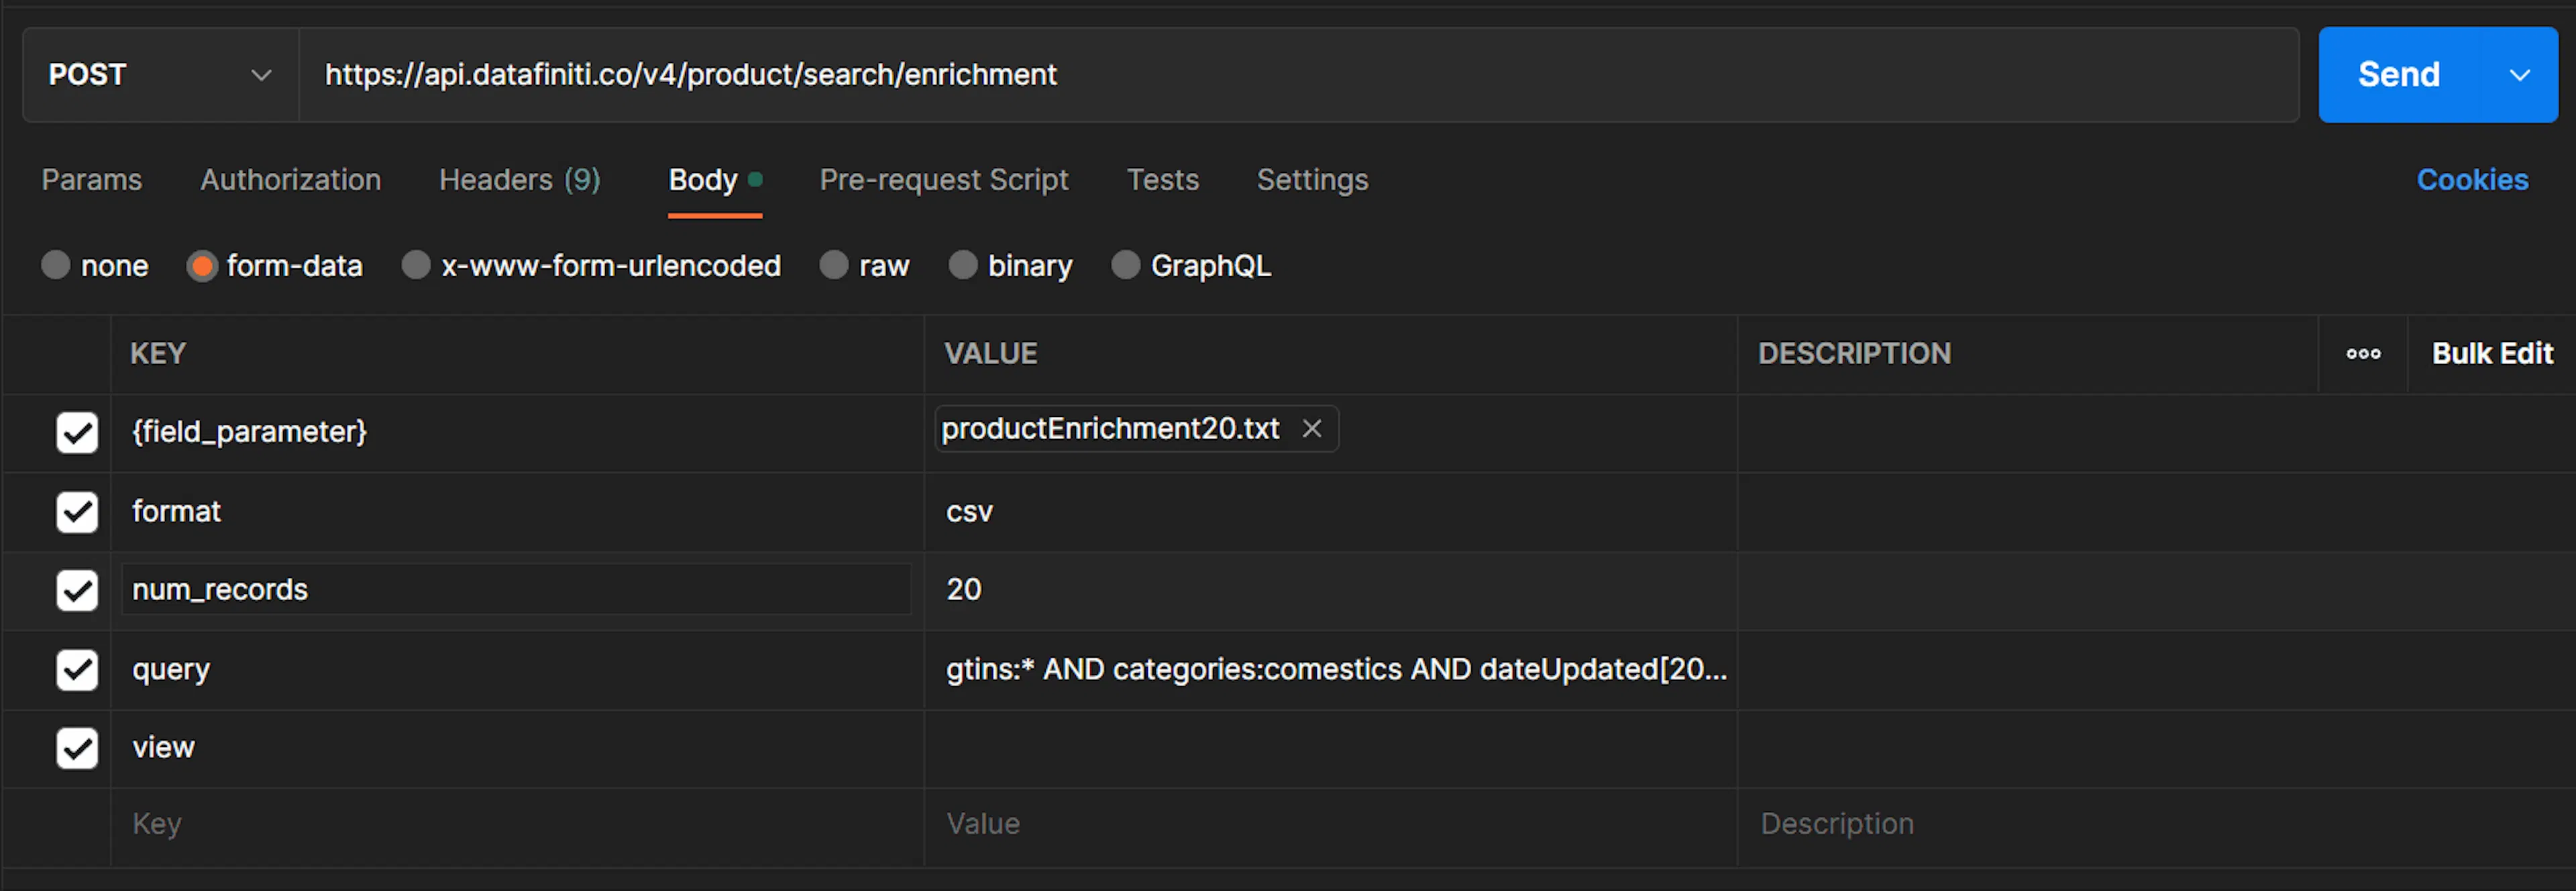Screen dimensions: 2576x891
Task: Open Bulk Edit mode
Action: (2492, 353)
